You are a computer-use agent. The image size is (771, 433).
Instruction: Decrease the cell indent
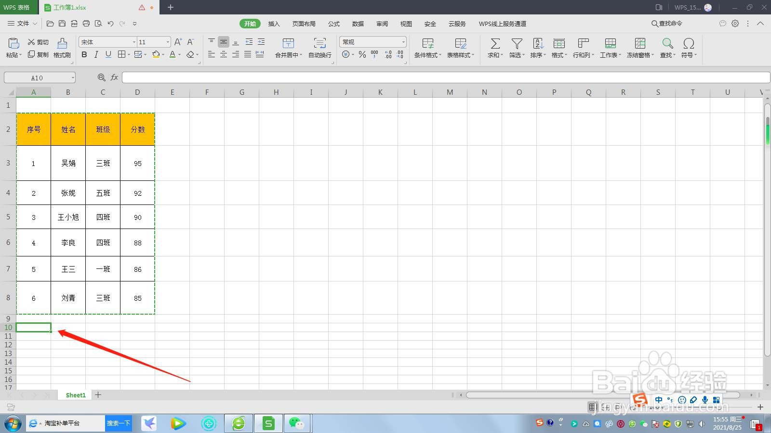click(249, 42)
